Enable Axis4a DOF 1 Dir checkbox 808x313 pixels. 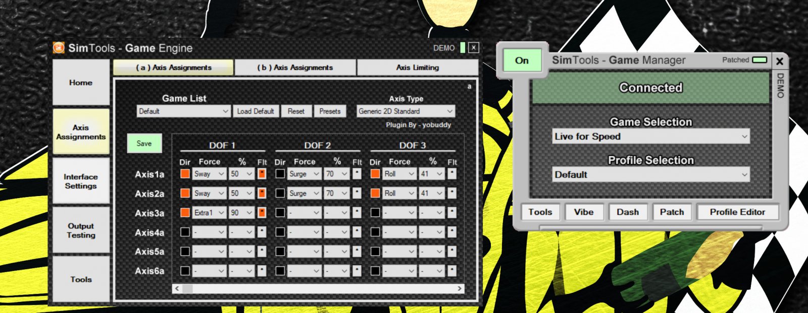coord(185,232)
